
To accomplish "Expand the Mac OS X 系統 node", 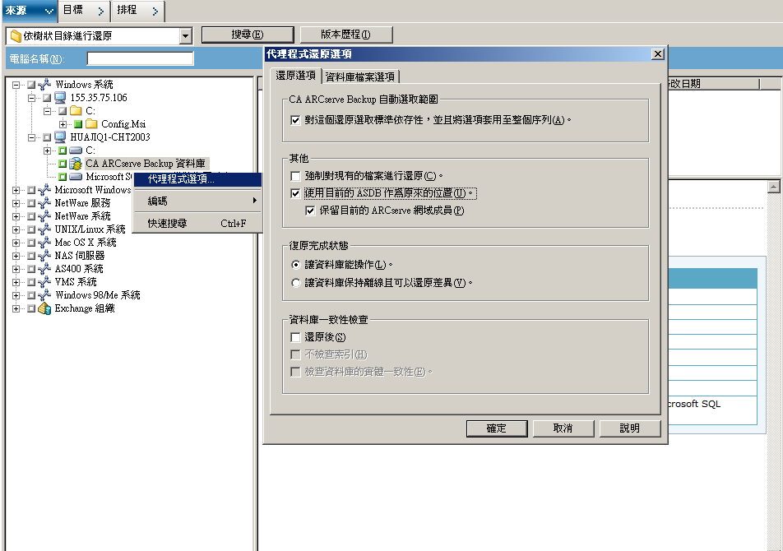I will [16, 243].
